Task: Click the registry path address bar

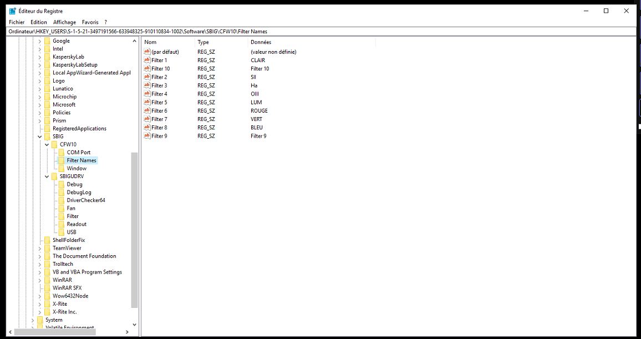Action: pos(277,32)
